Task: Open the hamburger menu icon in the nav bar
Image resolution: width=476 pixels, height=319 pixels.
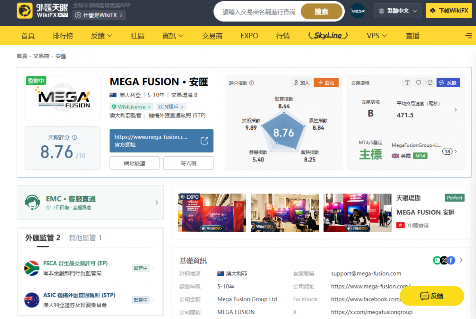Action: (468, 36)
